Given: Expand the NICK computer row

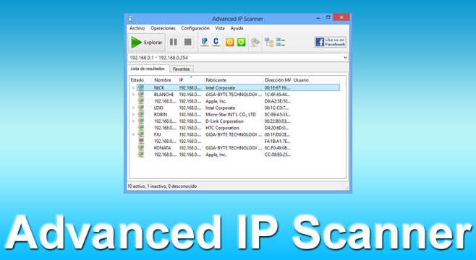Looking at the screenshot, I should coord(133,88).
